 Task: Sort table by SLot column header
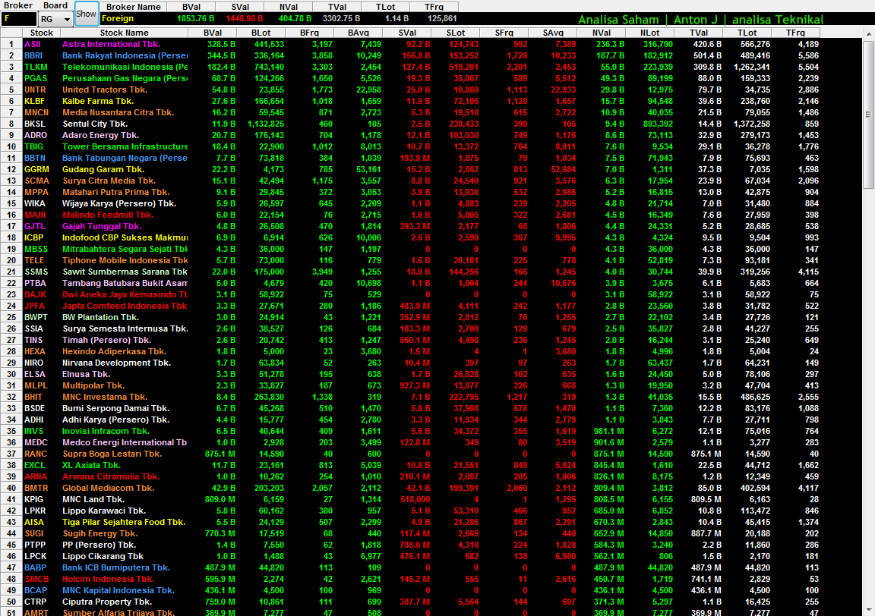coord(456,33)
